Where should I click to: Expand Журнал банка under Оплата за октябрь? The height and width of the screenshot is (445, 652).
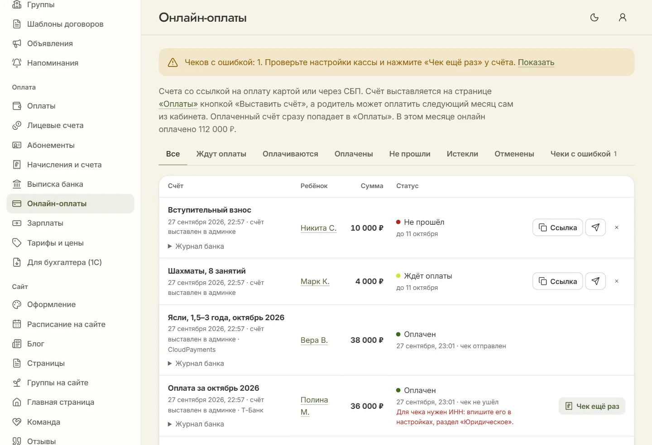point(196,424)
